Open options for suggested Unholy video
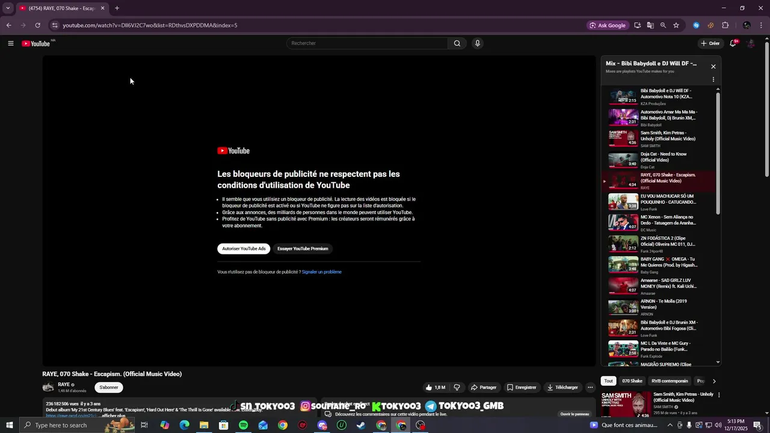Image resolution: width=770 pixels, height=433 pixels. point(719,395)
